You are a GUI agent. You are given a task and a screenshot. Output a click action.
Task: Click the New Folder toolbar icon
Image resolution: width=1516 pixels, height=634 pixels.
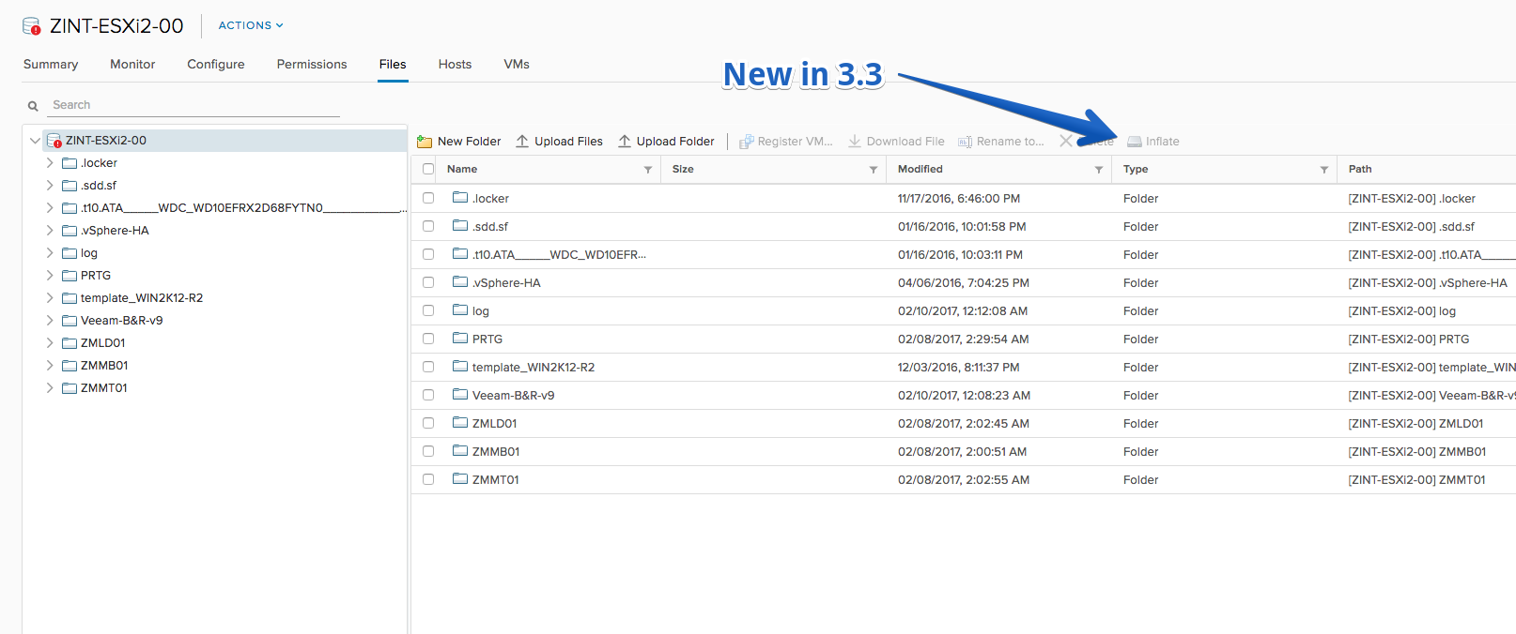pos(425,142)
